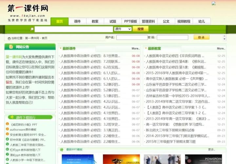This screenshot has height=164, width=236.
Task: Select the 试题 navigation tab
Action: click(113, 21)
